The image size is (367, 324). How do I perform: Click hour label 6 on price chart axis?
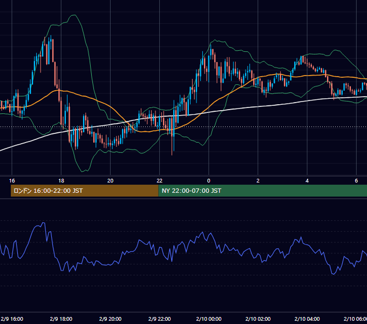pyautogui.click(x=356, y=181)
